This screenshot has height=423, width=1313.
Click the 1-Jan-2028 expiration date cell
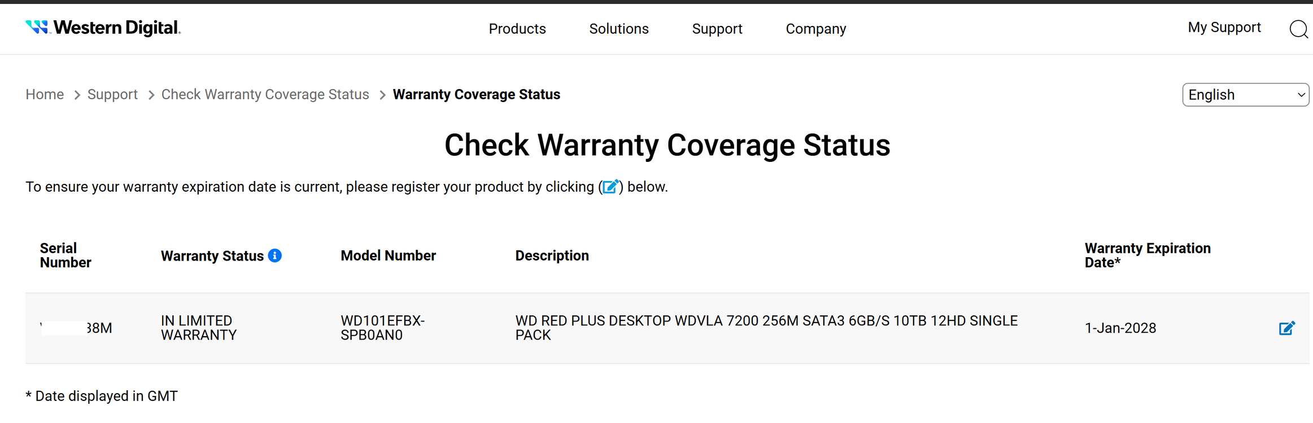pos(1120,328)
